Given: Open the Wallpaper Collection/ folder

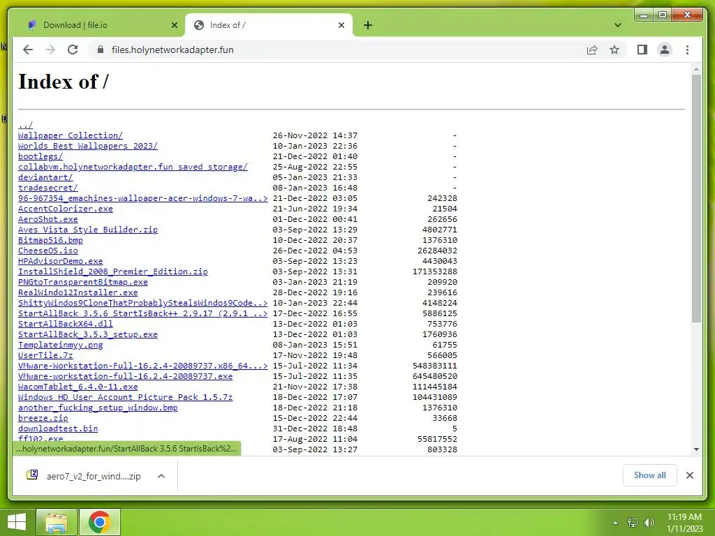Looking at the screenshot, I should (71, 135).
